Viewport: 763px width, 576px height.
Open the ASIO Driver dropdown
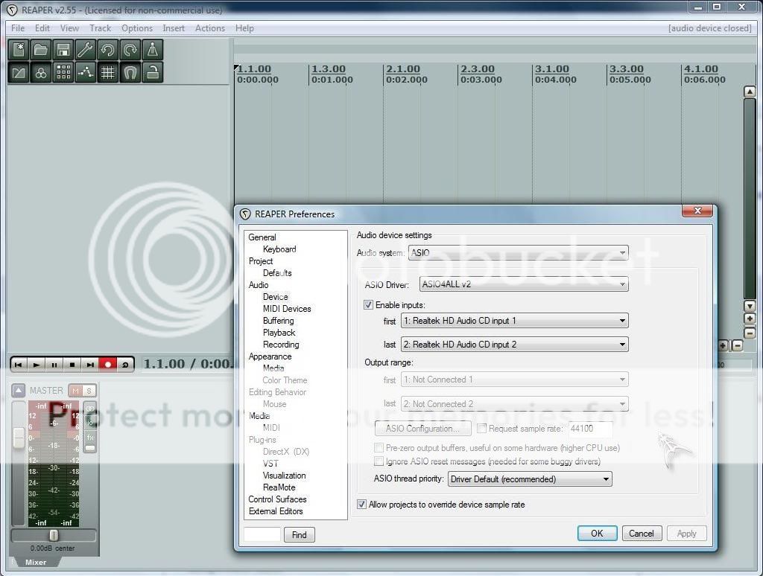524,284
